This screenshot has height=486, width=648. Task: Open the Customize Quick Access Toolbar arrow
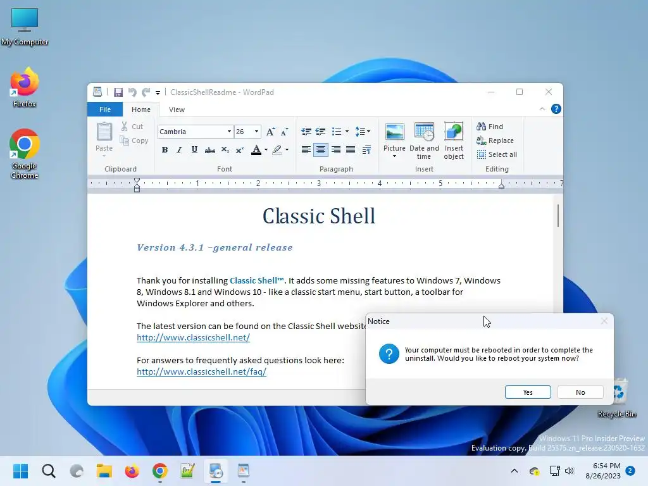158,92
